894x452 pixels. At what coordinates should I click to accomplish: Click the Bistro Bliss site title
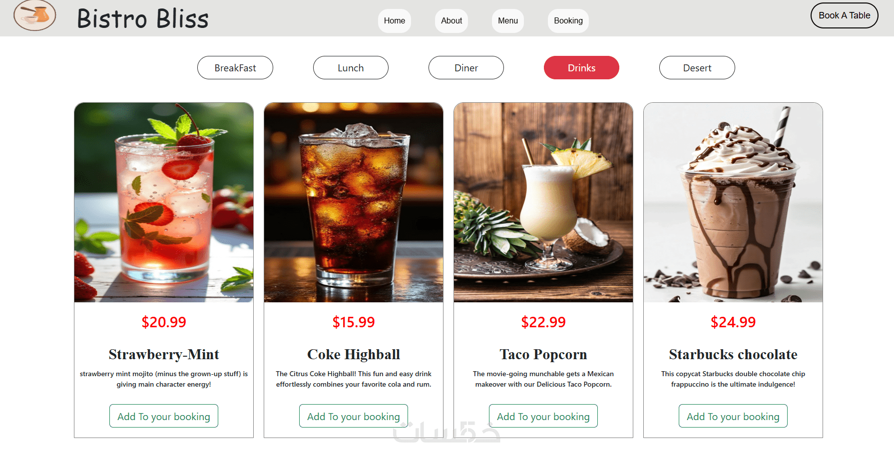[143, 19]
